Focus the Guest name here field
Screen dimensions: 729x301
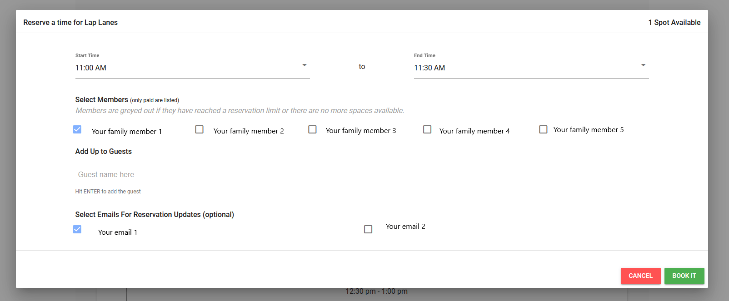click(362, 175)
